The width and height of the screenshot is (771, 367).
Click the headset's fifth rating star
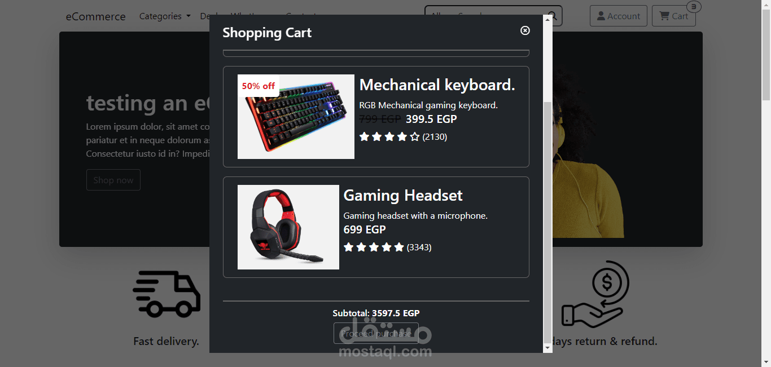tap(399, 247)
